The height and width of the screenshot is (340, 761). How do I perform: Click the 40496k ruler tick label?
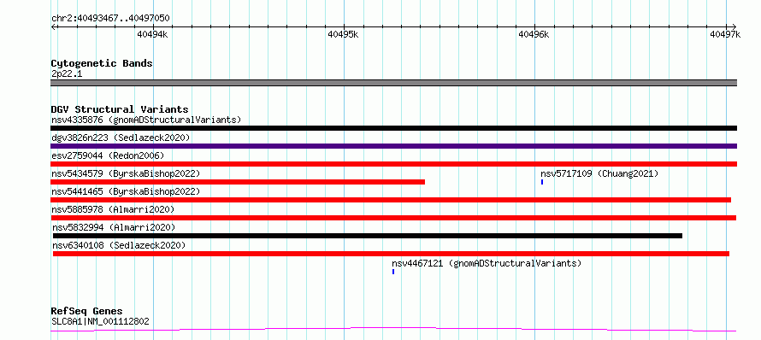tap(534, 34)
